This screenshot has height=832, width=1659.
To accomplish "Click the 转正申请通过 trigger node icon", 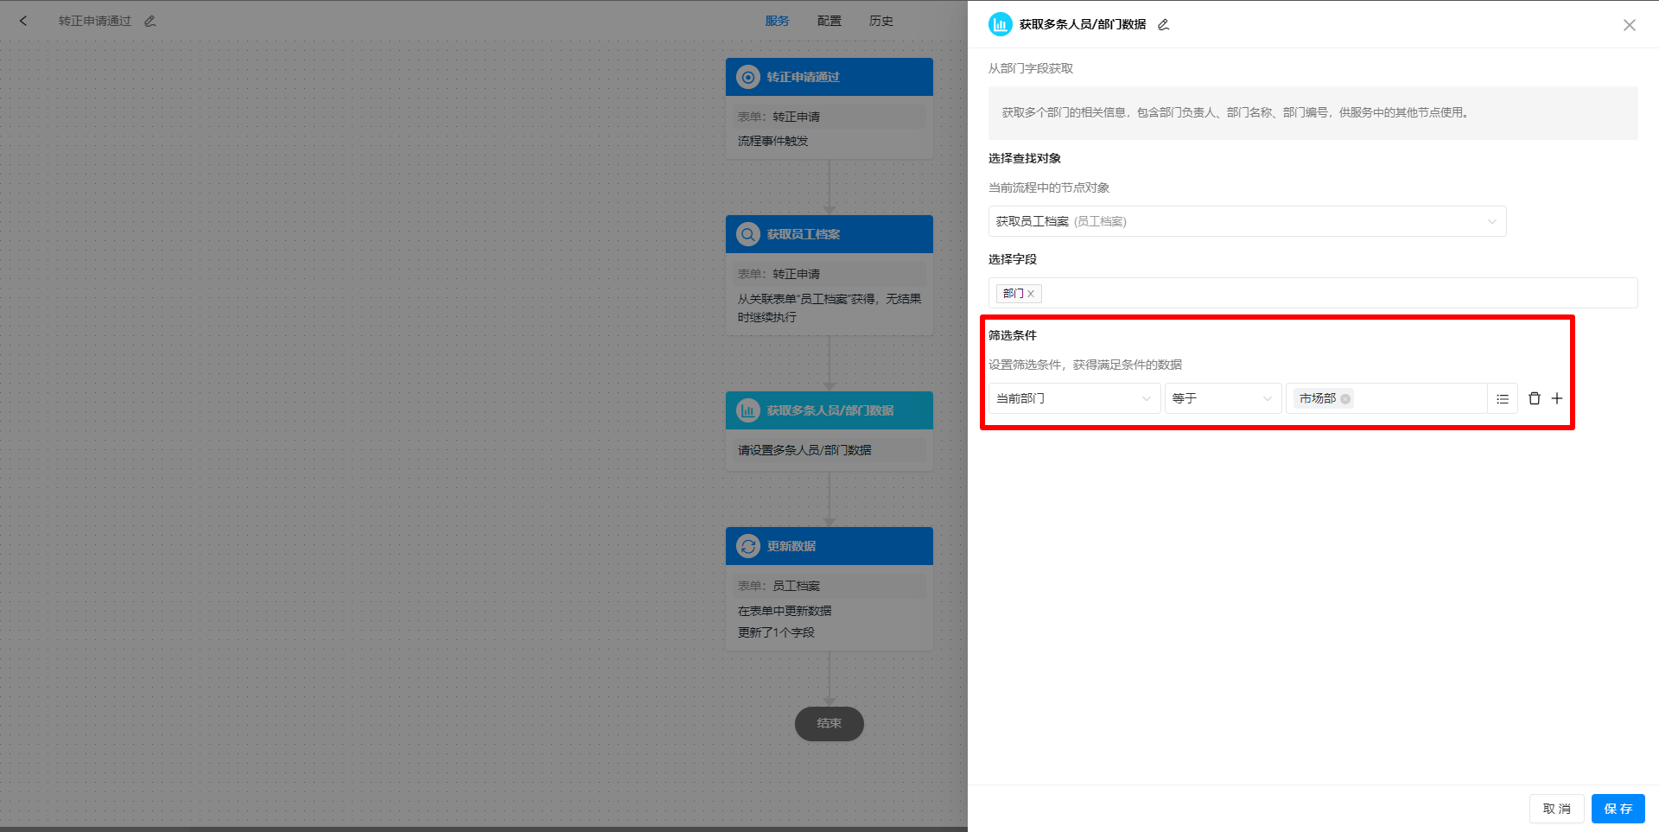I will click(x=747, y=76).
